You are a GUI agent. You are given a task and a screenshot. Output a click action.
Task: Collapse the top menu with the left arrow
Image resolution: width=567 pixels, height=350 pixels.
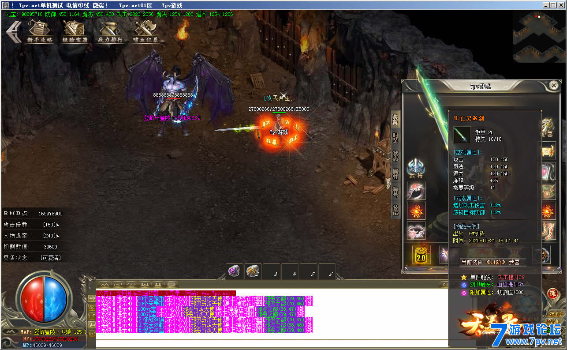tap(14, 33)
